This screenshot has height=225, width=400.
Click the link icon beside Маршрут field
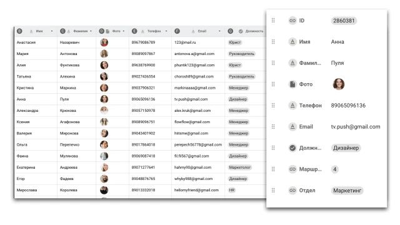pyautogui.click(x=292, y=169)
